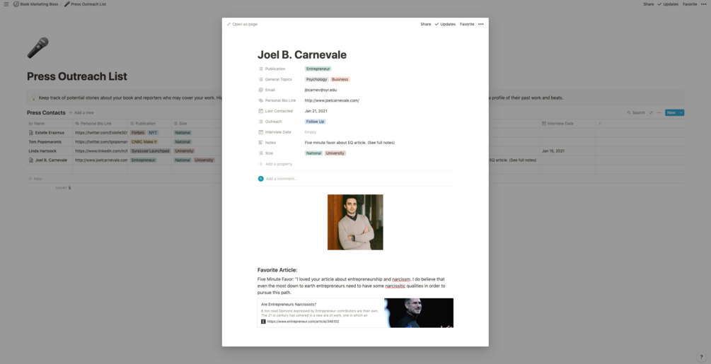Image resolution: width=711 pixels, height=364 pixels.
Task: Click Share in the page top bar
Action: pos(649,4)
